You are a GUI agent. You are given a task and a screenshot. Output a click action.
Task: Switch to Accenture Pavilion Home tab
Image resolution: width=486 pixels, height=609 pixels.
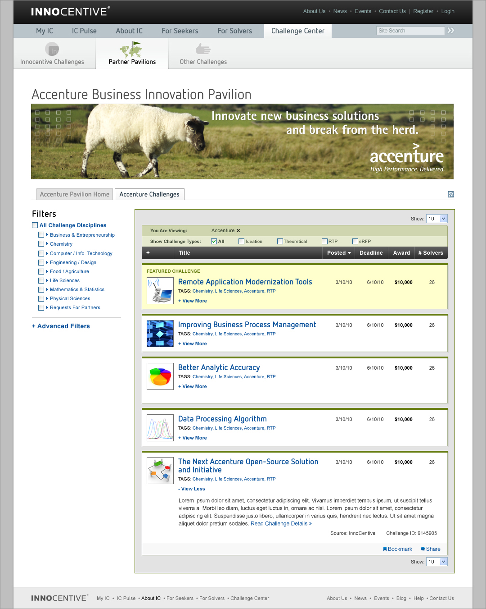click(75, 194)
